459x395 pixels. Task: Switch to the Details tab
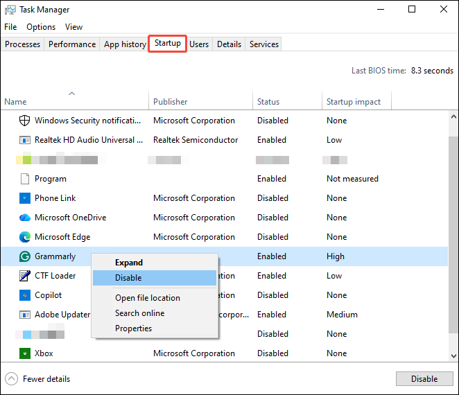point(230,44)
